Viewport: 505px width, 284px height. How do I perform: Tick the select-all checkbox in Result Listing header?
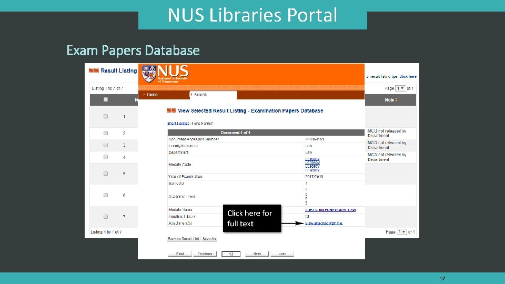106,100
